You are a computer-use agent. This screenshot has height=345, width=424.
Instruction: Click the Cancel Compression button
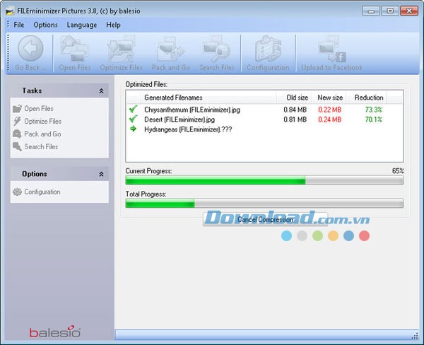265,219
